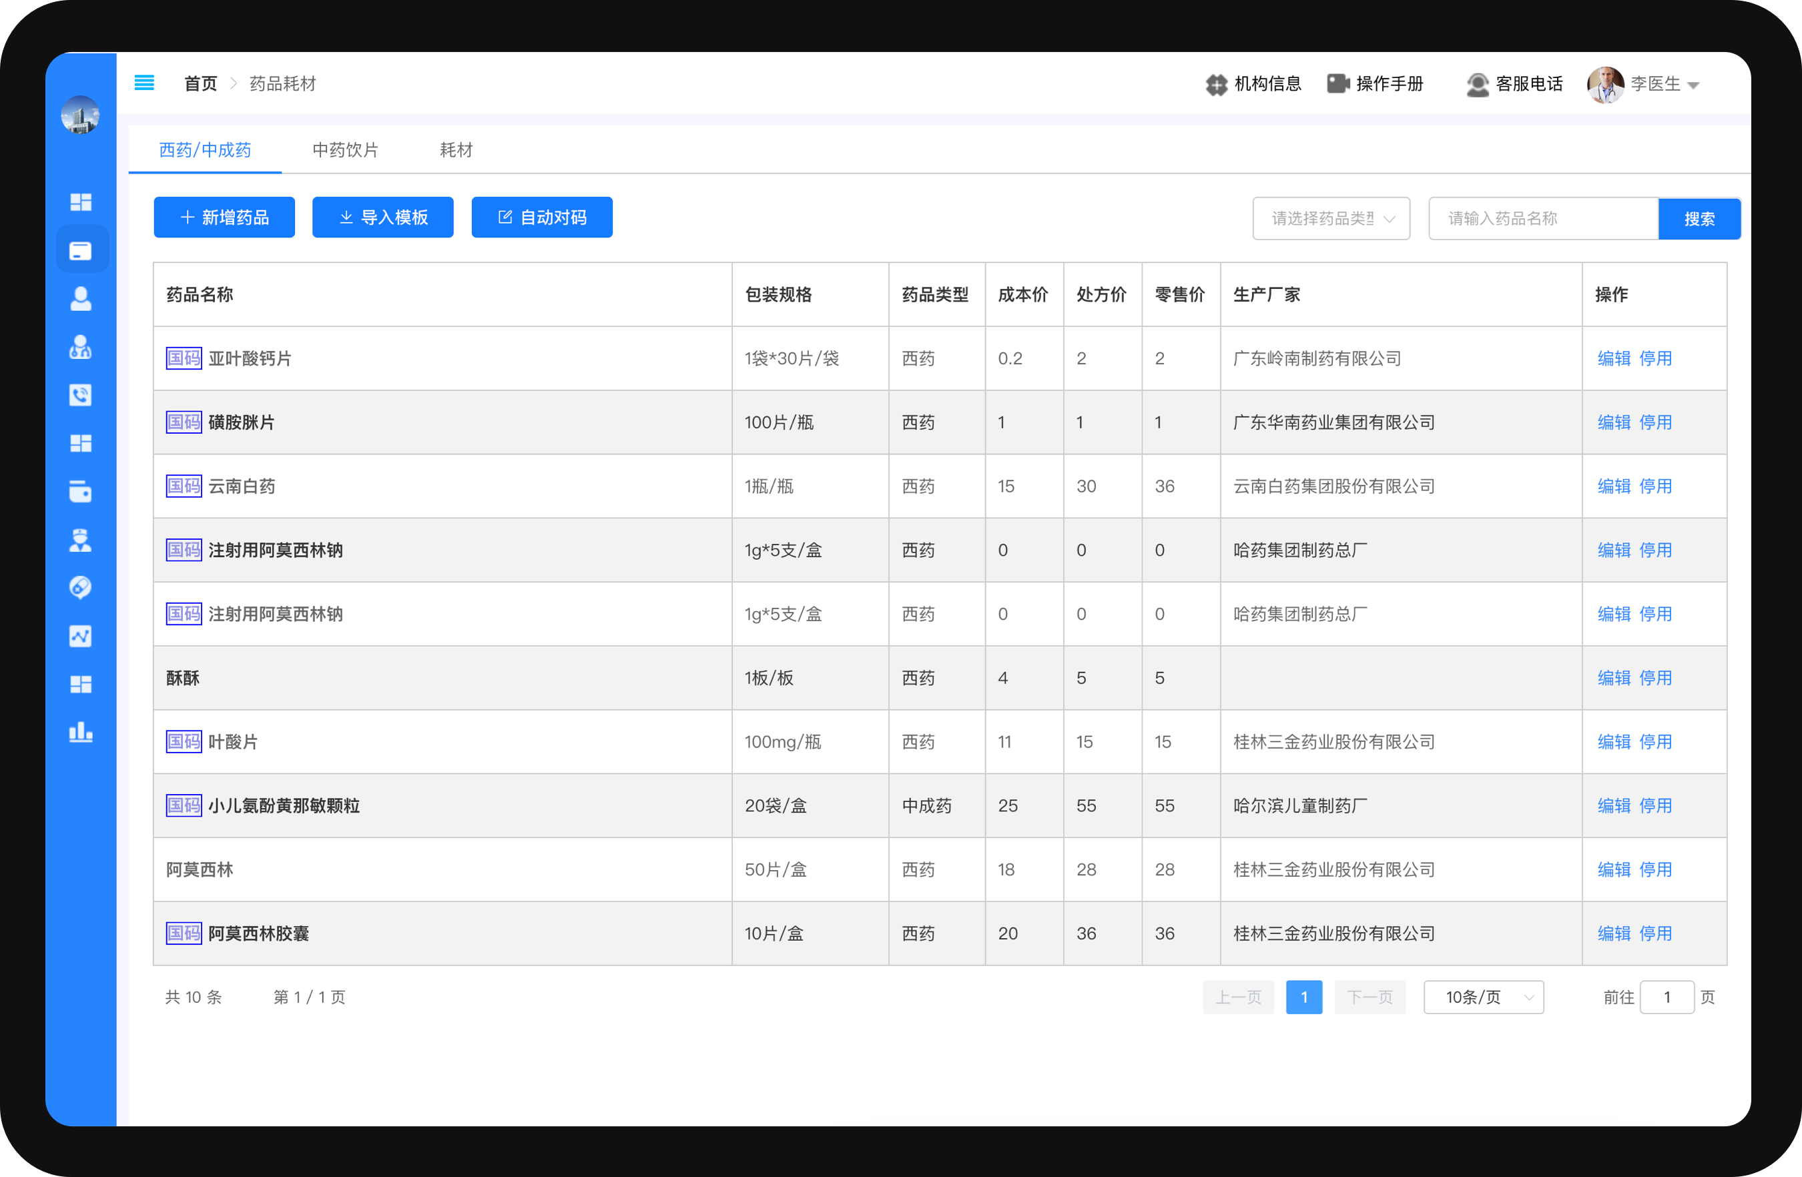Switch to the 中药饮片 tab

(345, 150)
